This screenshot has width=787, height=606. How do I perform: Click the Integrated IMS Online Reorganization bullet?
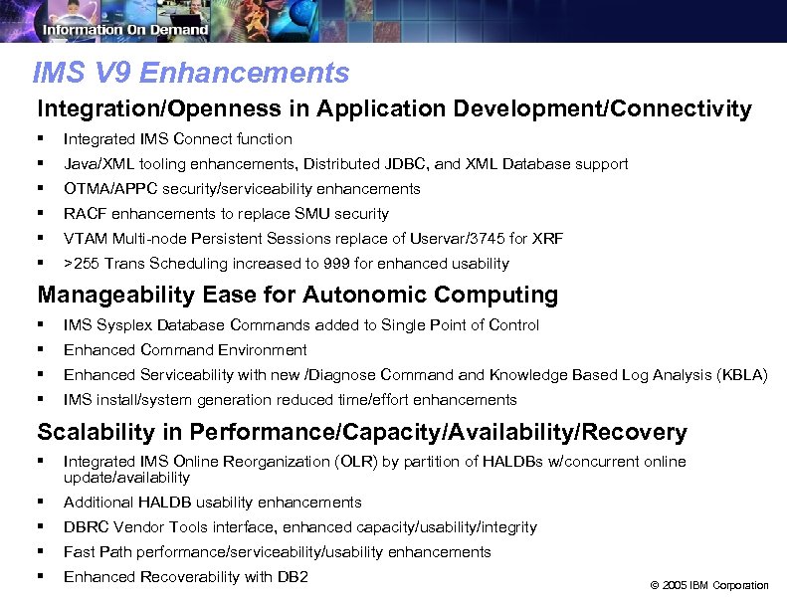click(374, 470)
